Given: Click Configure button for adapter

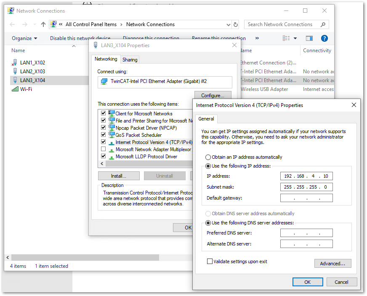Looking at the screenshot, I should click(x=213, y=95).
